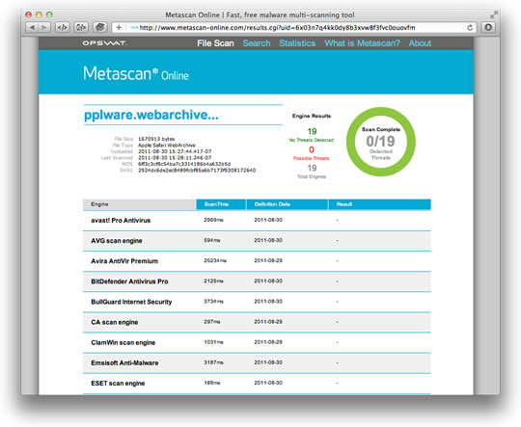Click the 3734ms scan time for BullGuard

(213, 302)
